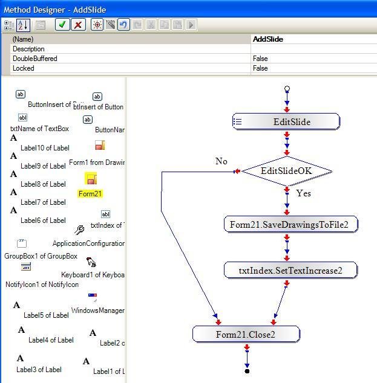
Task: Select the txtIndex textbox icon
Action: 105,214
